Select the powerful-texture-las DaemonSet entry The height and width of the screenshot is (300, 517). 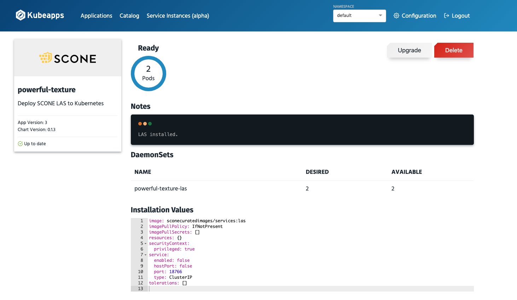[x=161, y=188]
